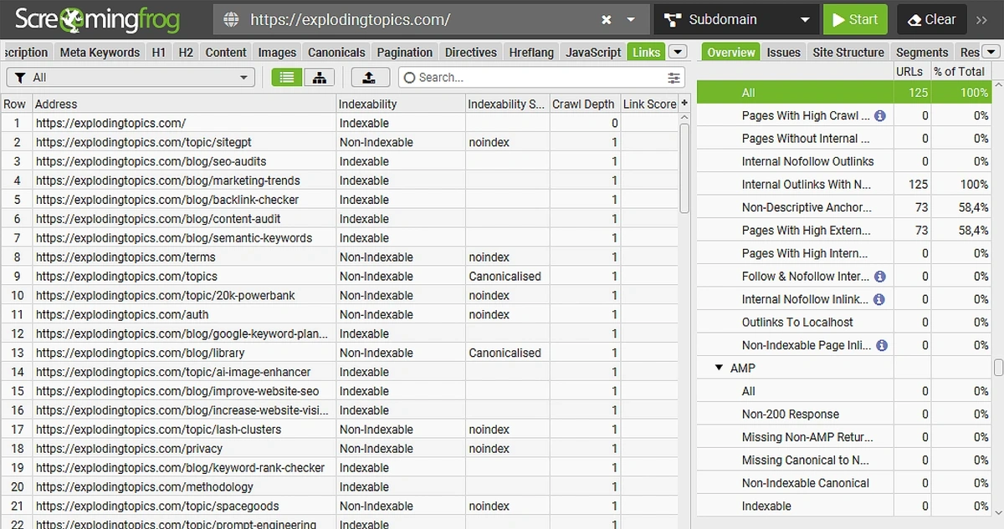
Task: Sort by the Address column header
Action: [x=184, y=104]
